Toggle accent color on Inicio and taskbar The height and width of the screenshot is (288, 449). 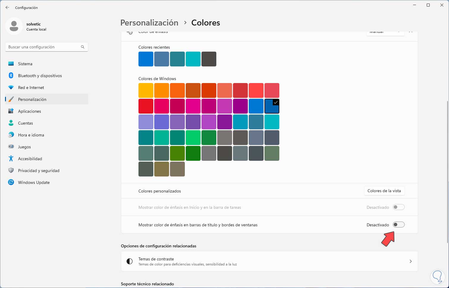(398, 207)
